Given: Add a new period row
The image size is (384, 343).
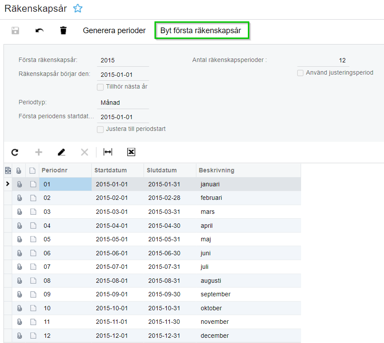Looking at the screenshot, I should click(x=39, y=152).
